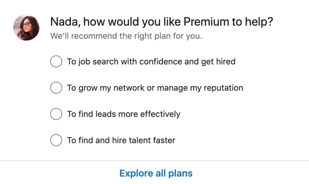Choose the grow my network radio option

tap(56, 88)
